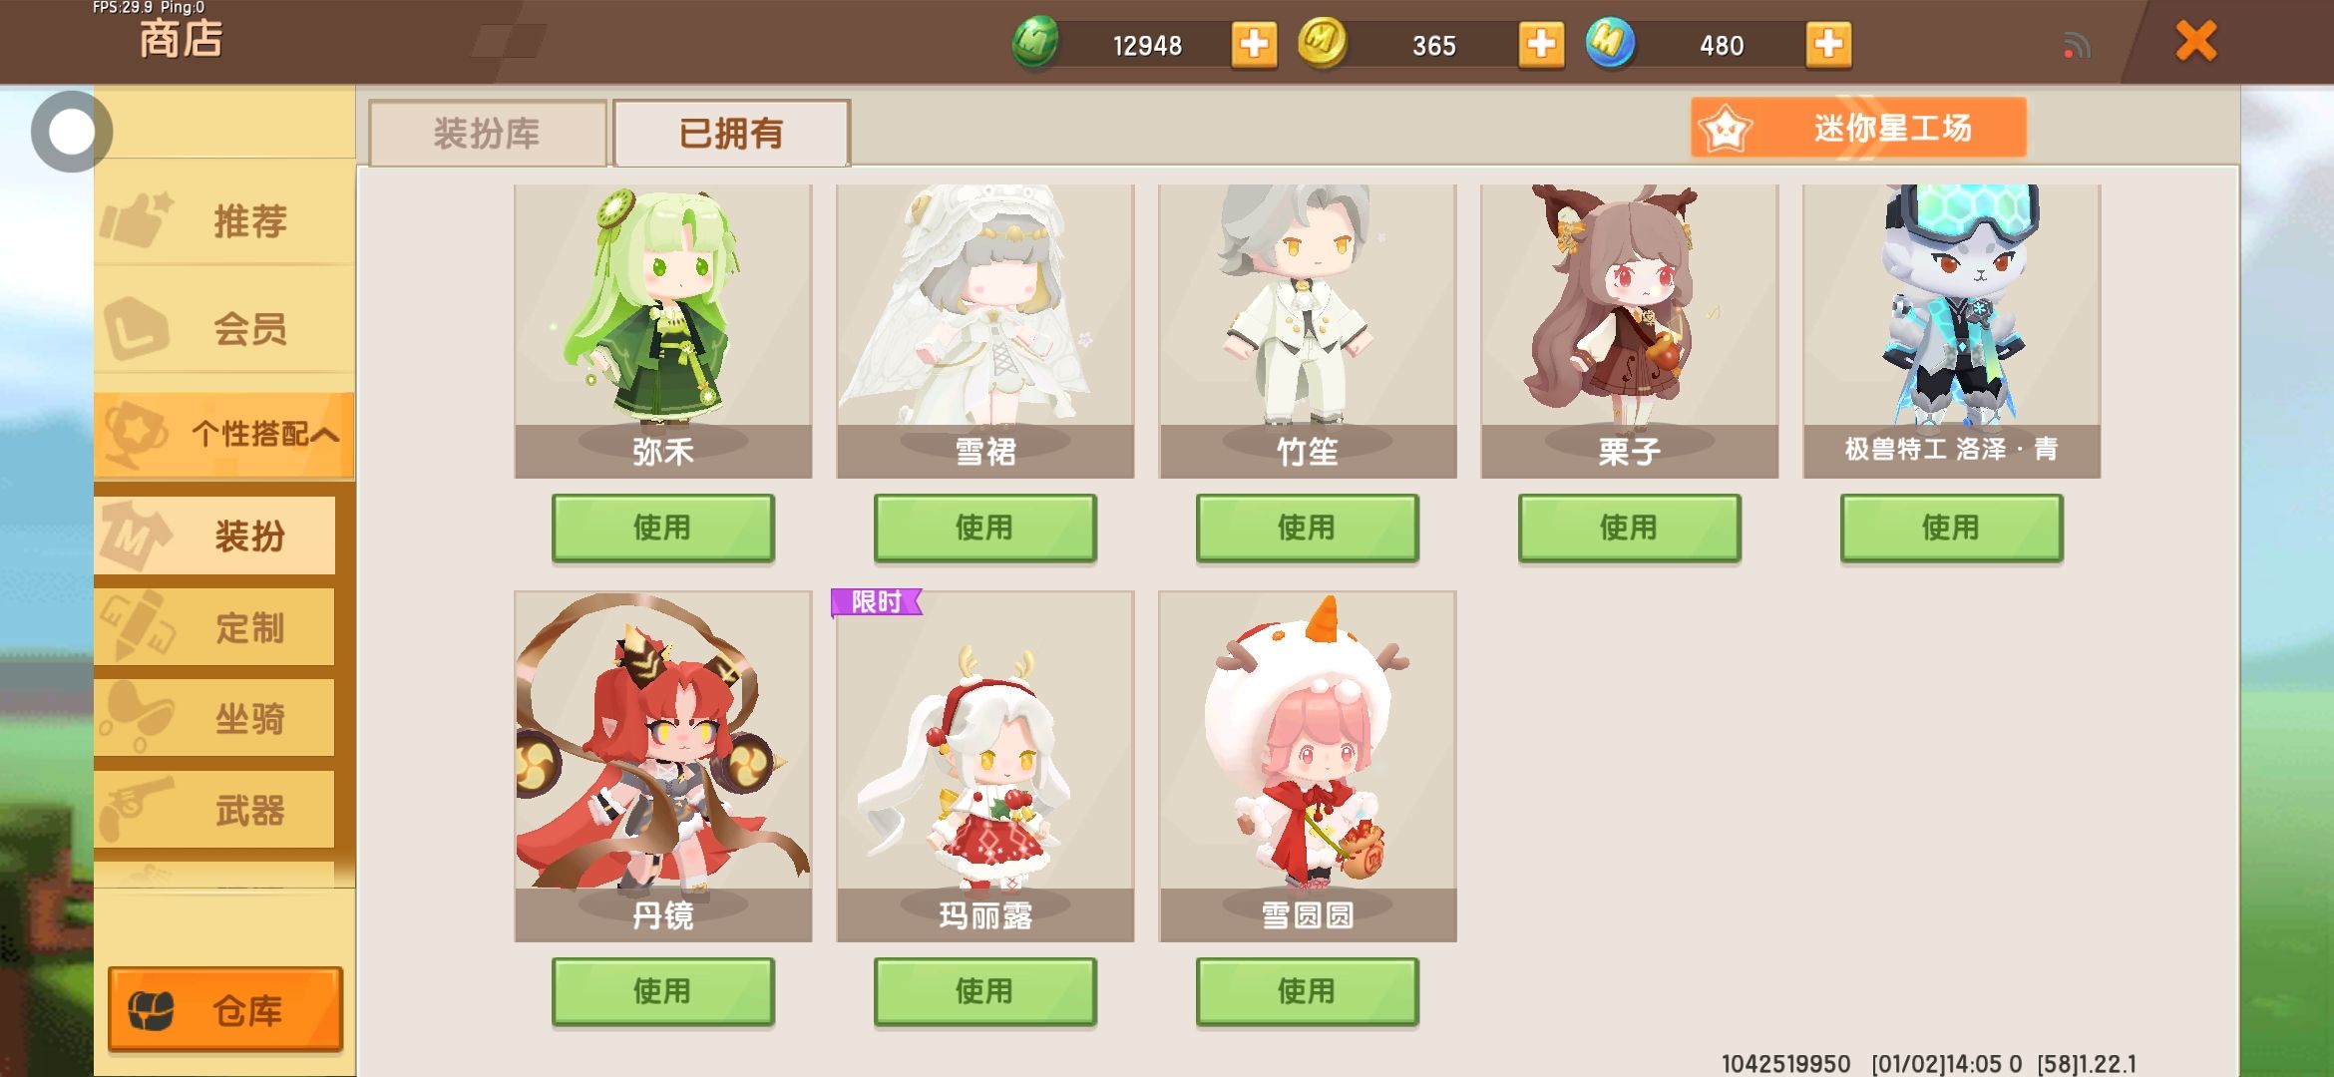Tap the floating circle record button
This screenshot has width=2334, height=1077.
pos(71,131)
